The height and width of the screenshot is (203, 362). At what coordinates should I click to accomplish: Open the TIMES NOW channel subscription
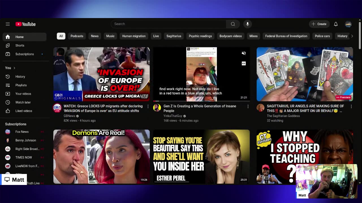coord(24,158)
